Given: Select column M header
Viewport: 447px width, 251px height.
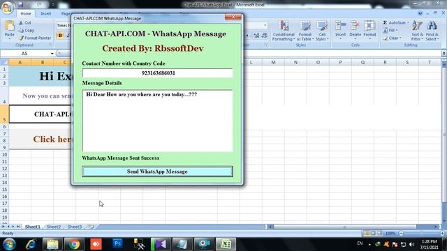Looking at the screenshot, I should click(273, 62).
